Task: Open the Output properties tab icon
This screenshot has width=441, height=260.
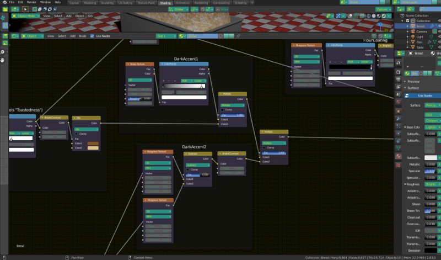Action: (x=398, y=79)
